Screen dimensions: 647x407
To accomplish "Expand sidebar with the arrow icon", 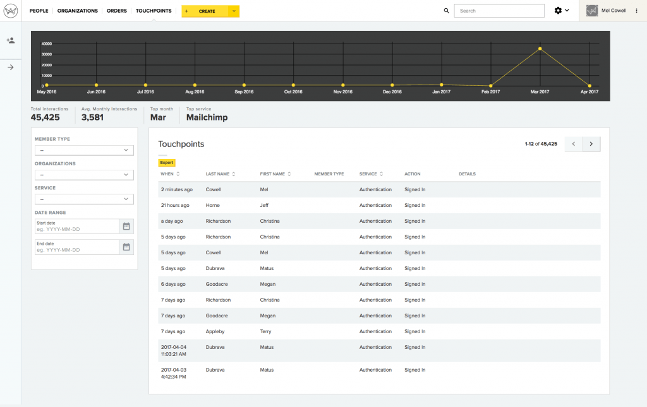I will [11, 67].
